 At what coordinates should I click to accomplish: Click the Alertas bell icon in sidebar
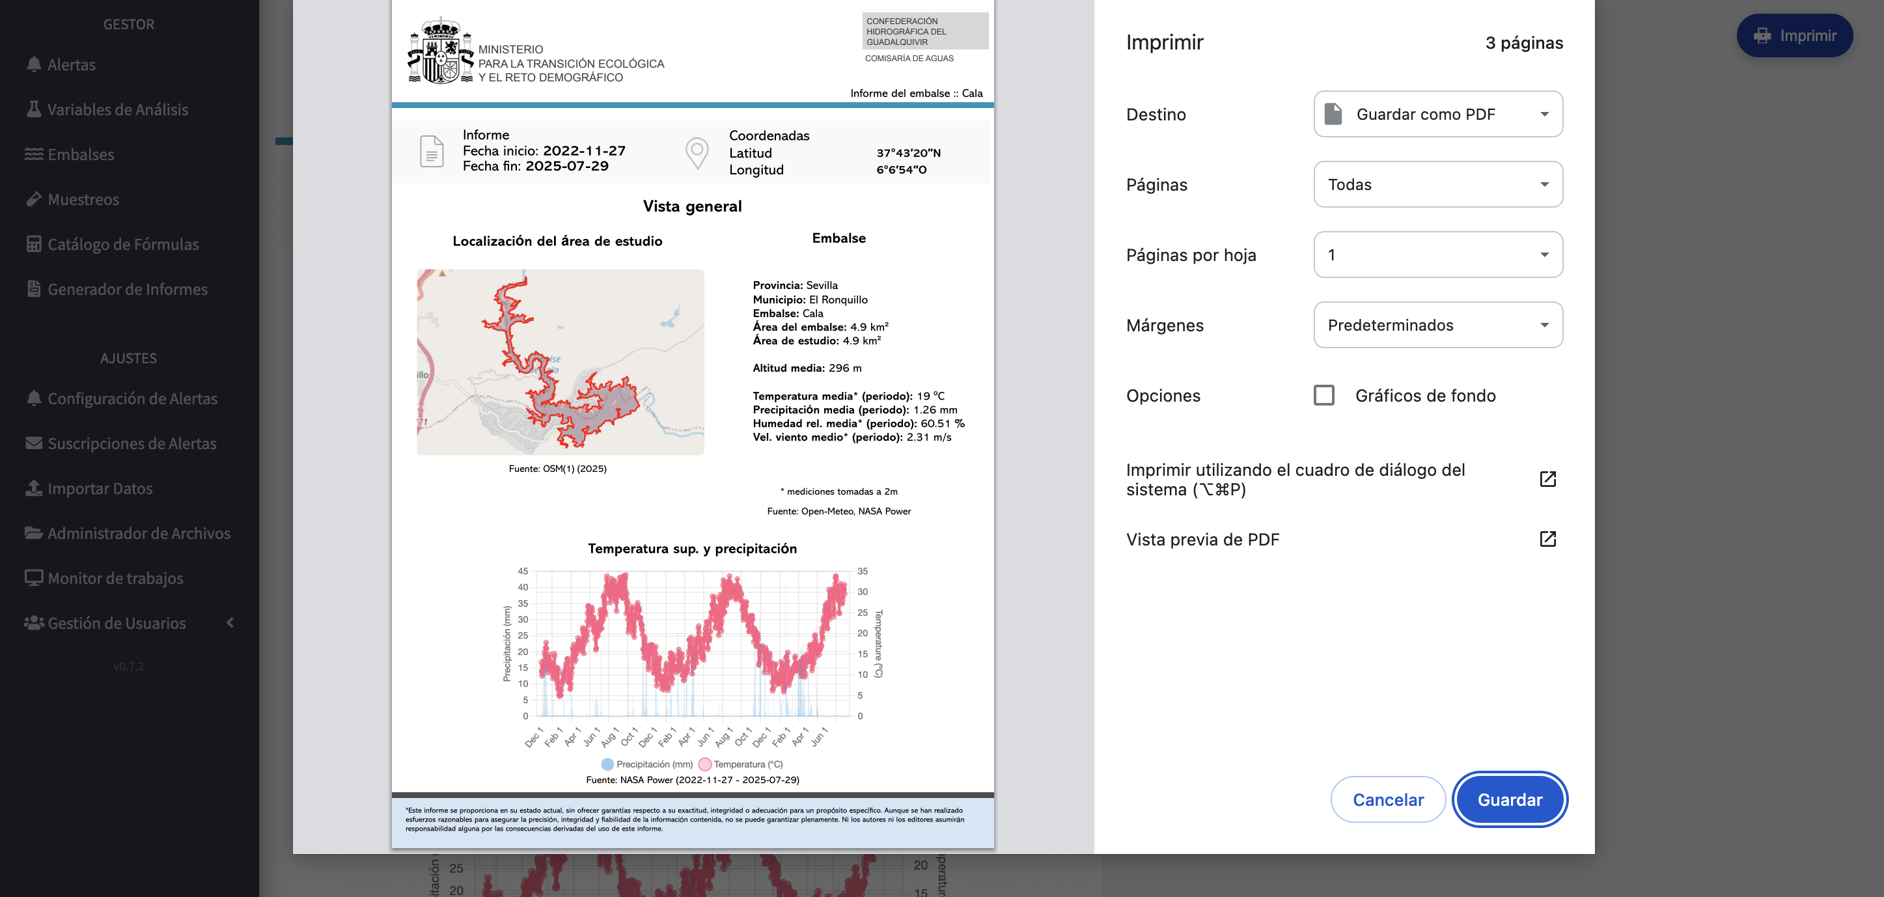[34, 64]
